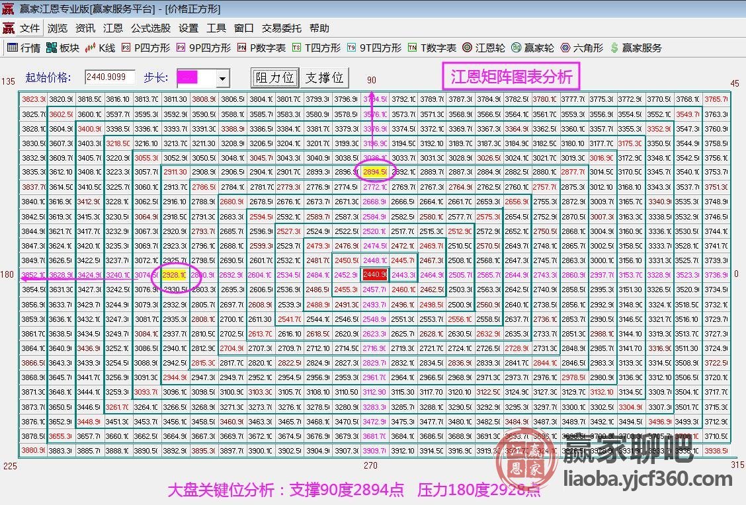
Task: Select the cell showing 3132.10
Action: click(x=602, y=392)
